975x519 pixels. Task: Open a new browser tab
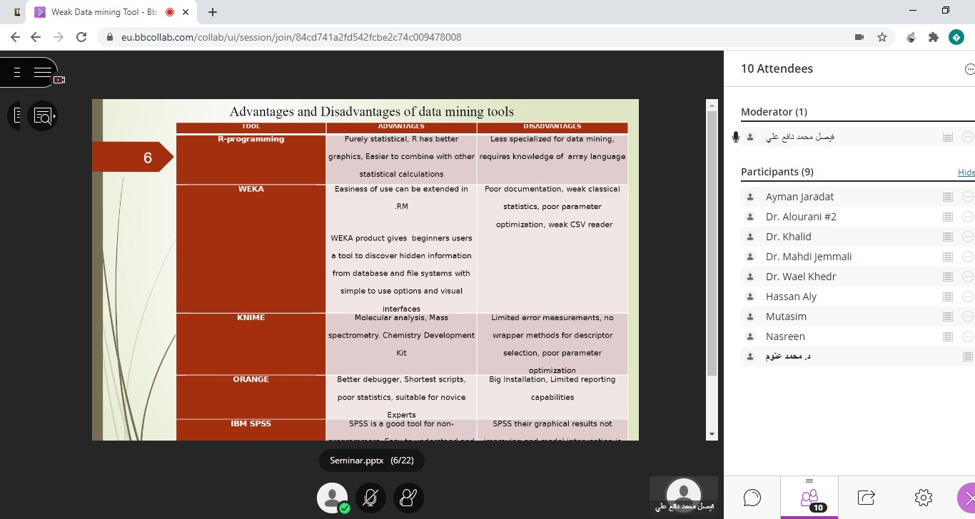click(x=213, y=12)
